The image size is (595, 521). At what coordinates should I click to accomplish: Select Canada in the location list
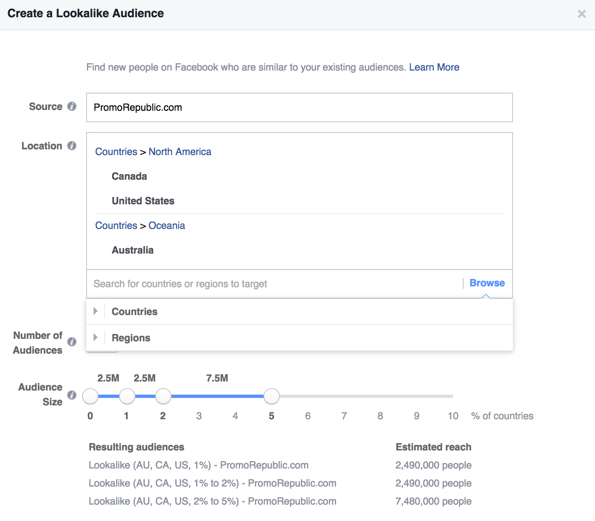tap(129, 176)
